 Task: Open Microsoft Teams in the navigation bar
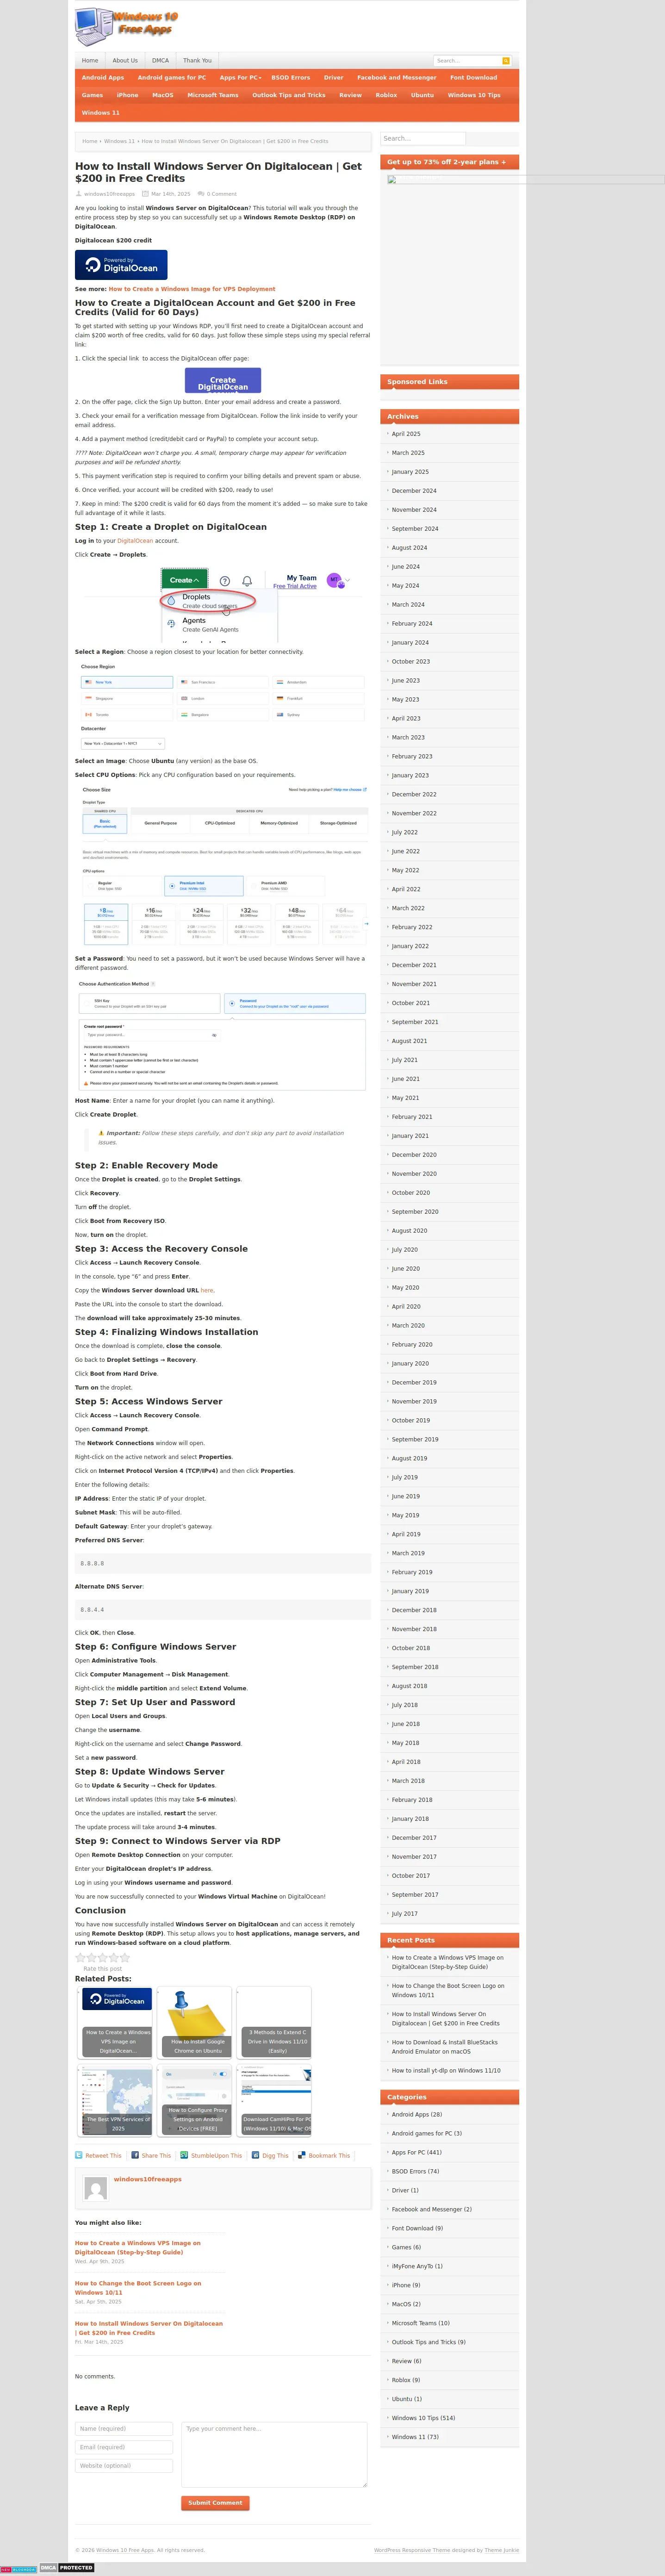213,95
